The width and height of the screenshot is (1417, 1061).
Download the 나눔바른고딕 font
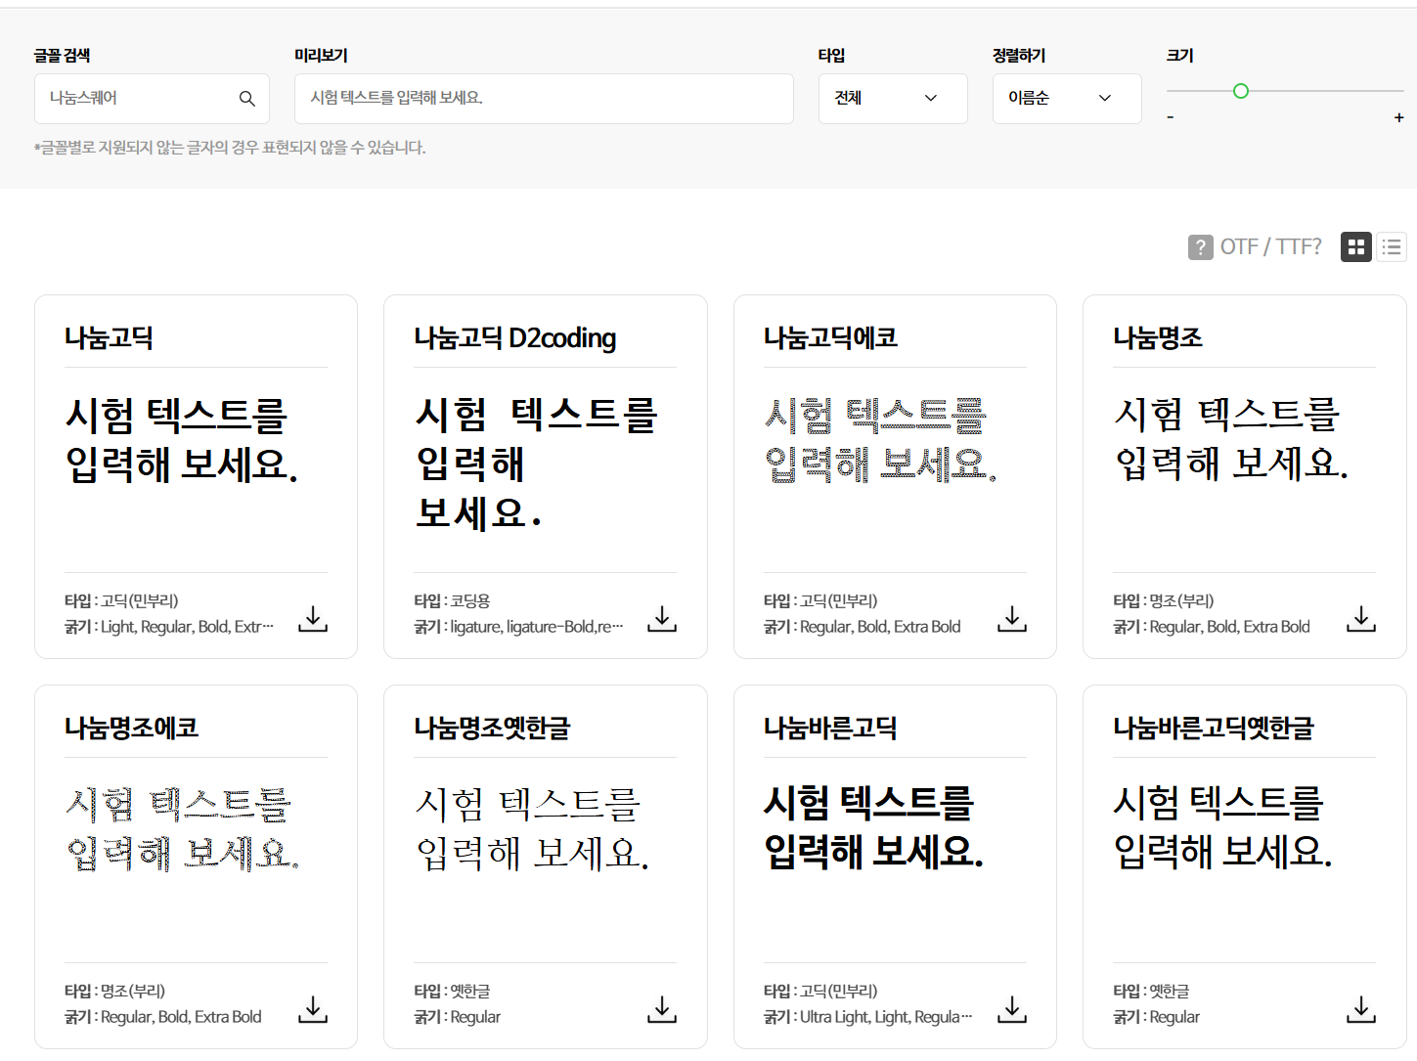coord(1012,1009)
